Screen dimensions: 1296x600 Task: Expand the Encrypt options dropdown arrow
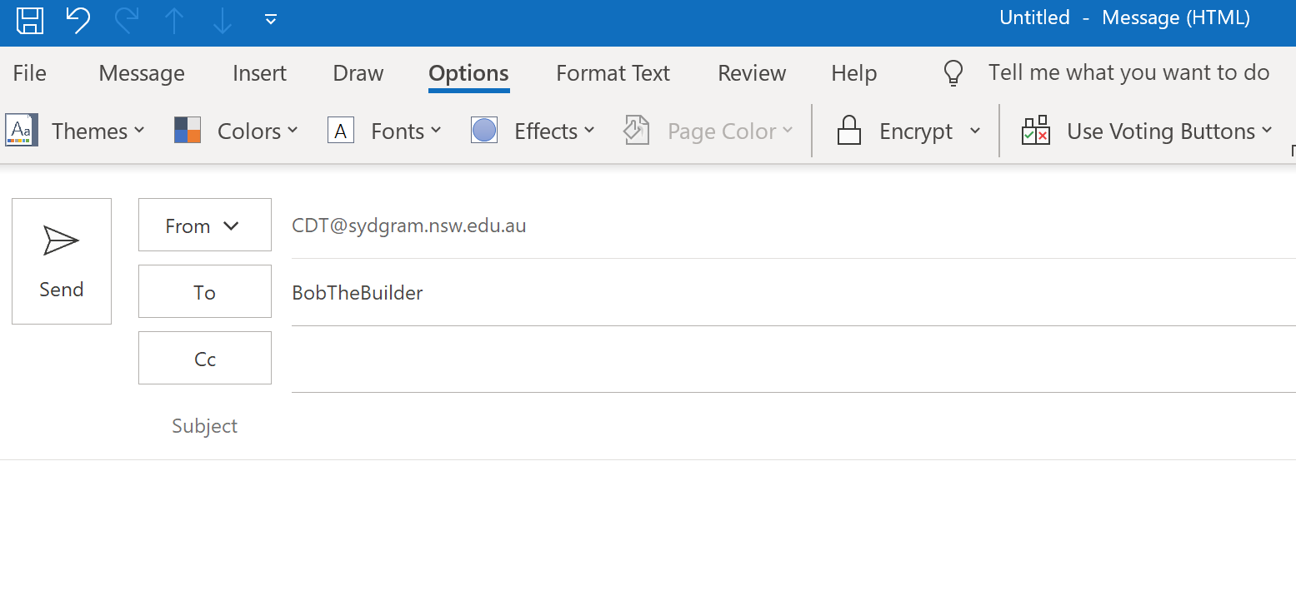pyautogui.click(x=975, y=131)
